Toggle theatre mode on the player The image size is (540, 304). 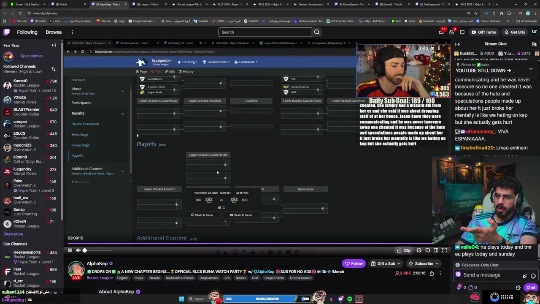coord(436,250)
